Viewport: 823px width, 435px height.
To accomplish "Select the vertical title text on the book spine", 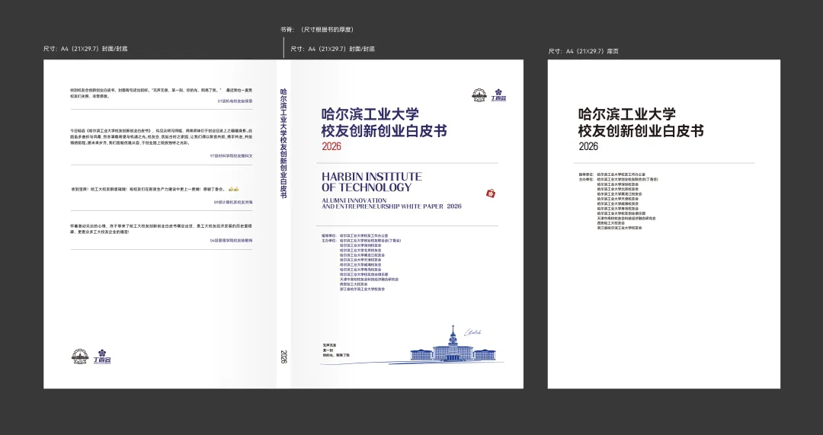I will (x=283, y=143).
